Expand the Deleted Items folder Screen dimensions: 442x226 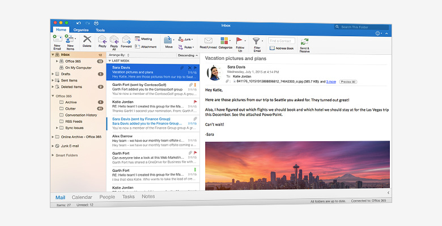tap(53, 87)
